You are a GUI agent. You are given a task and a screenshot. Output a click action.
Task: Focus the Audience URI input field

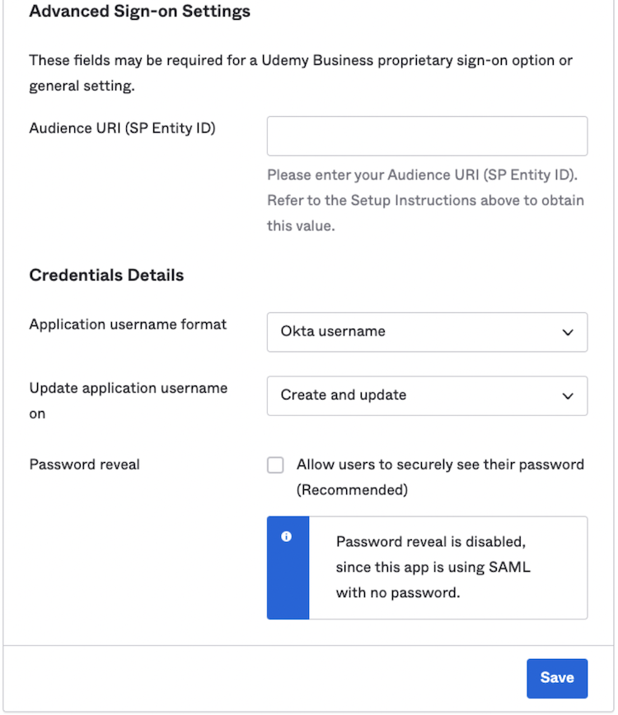(x=427, y=136)
